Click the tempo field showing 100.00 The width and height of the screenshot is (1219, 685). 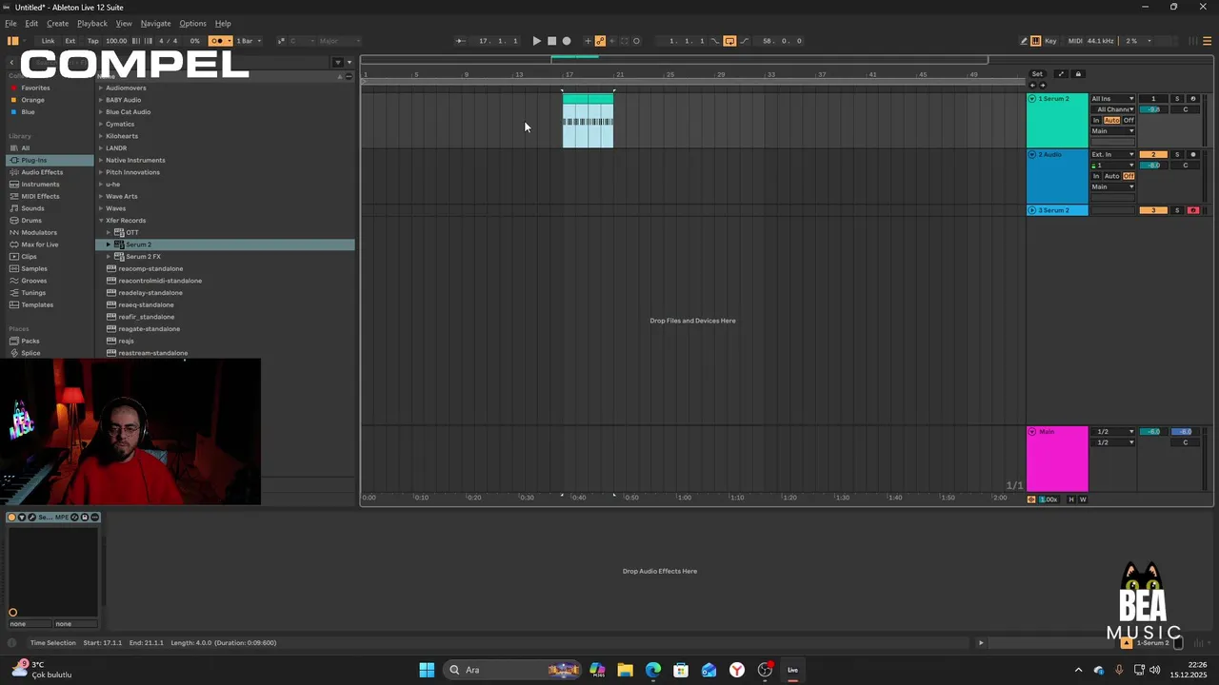point(116,41)
